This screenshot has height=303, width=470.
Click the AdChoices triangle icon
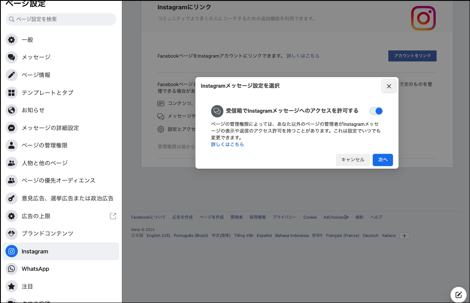(x=347, y=217)
